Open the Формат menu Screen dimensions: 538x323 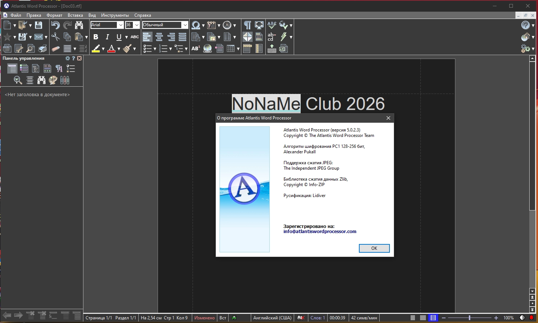(54, 15)
